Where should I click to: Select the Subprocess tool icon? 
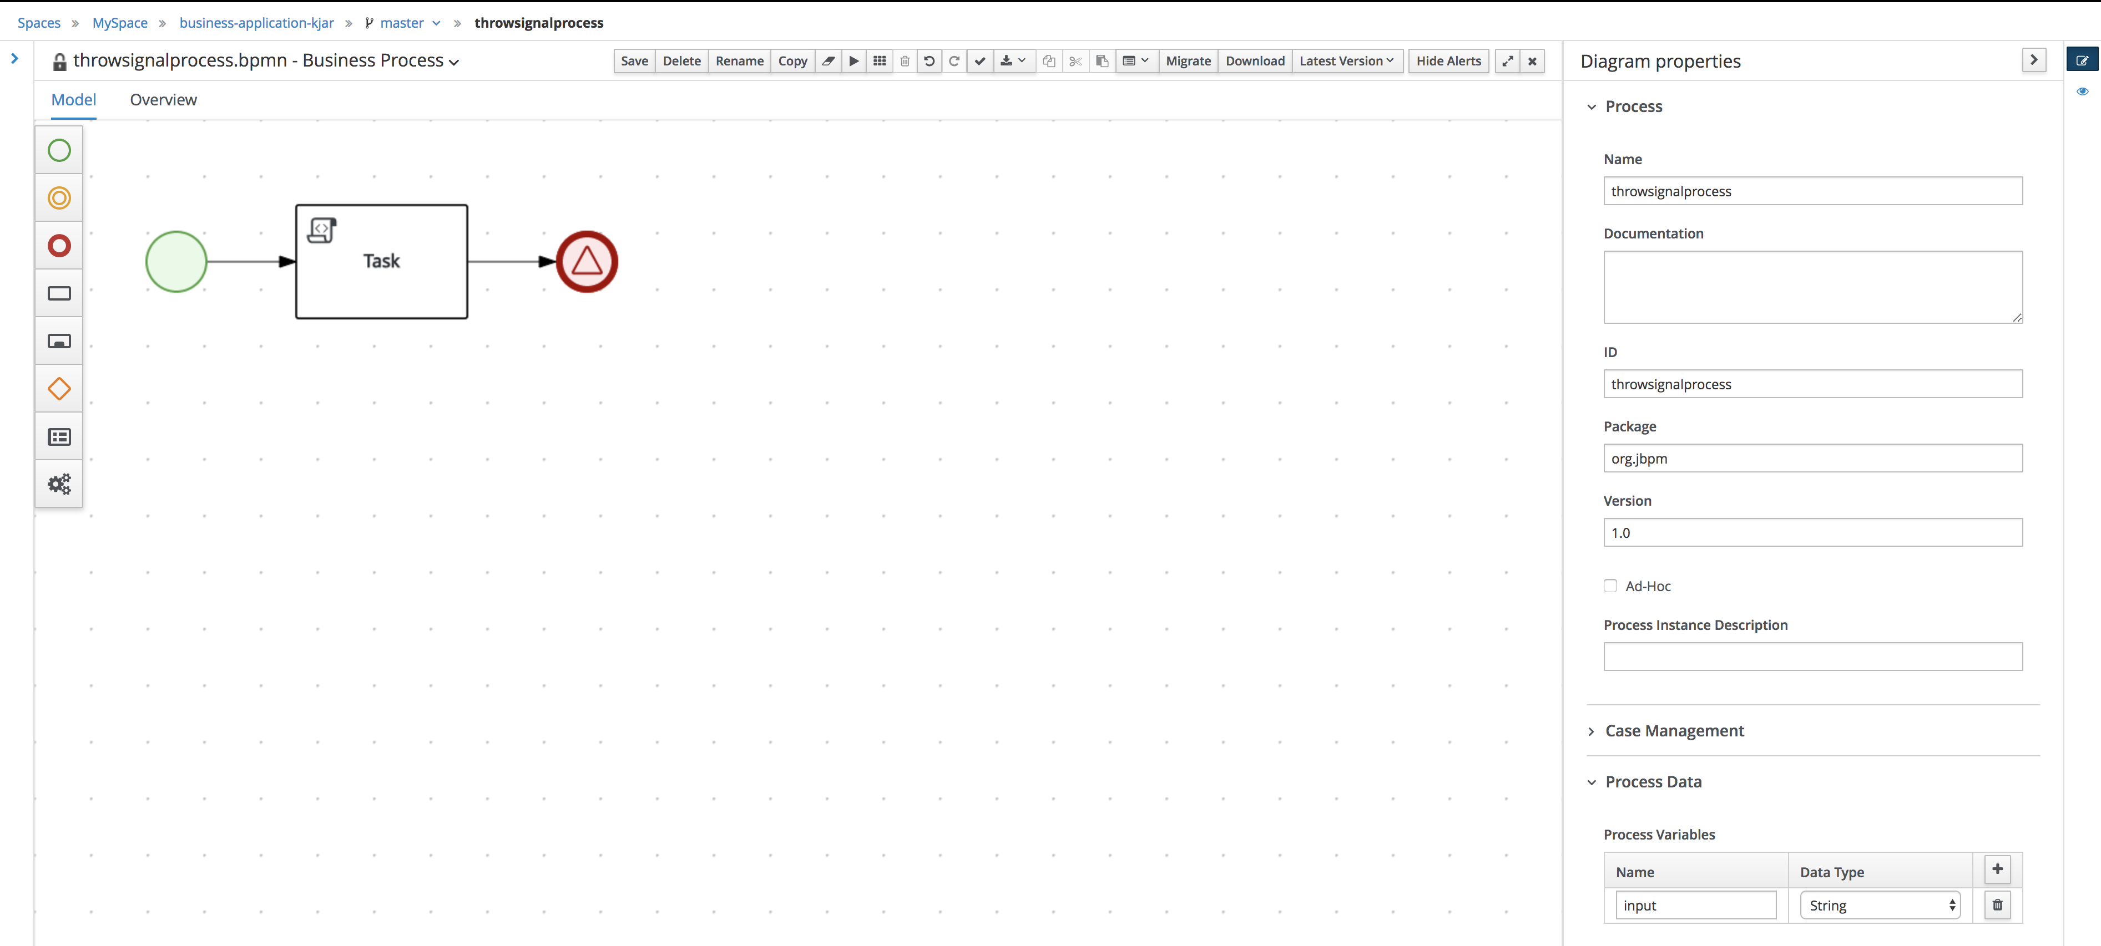tap(59, 340)
